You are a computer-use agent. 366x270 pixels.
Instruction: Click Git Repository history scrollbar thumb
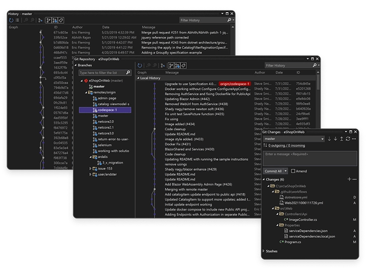click(318, 82)
